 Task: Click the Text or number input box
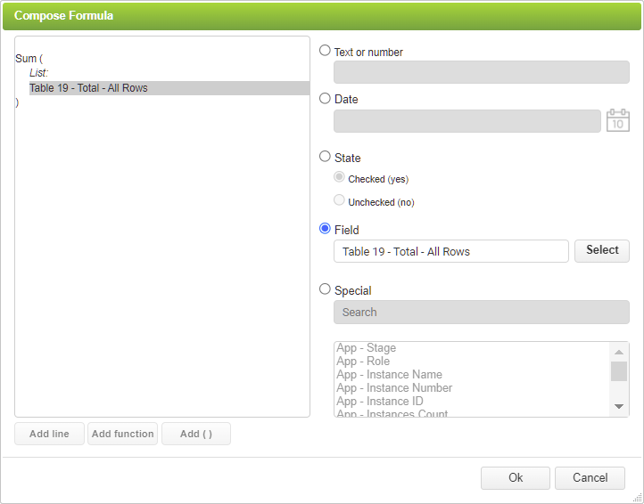click(x=482, y=72)
